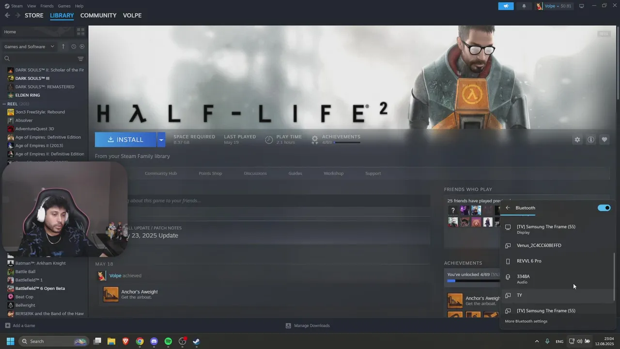Open Half-Life 2 manage settings gear
The width and height of the screenshot is (620, 349).
pos(577,140)
